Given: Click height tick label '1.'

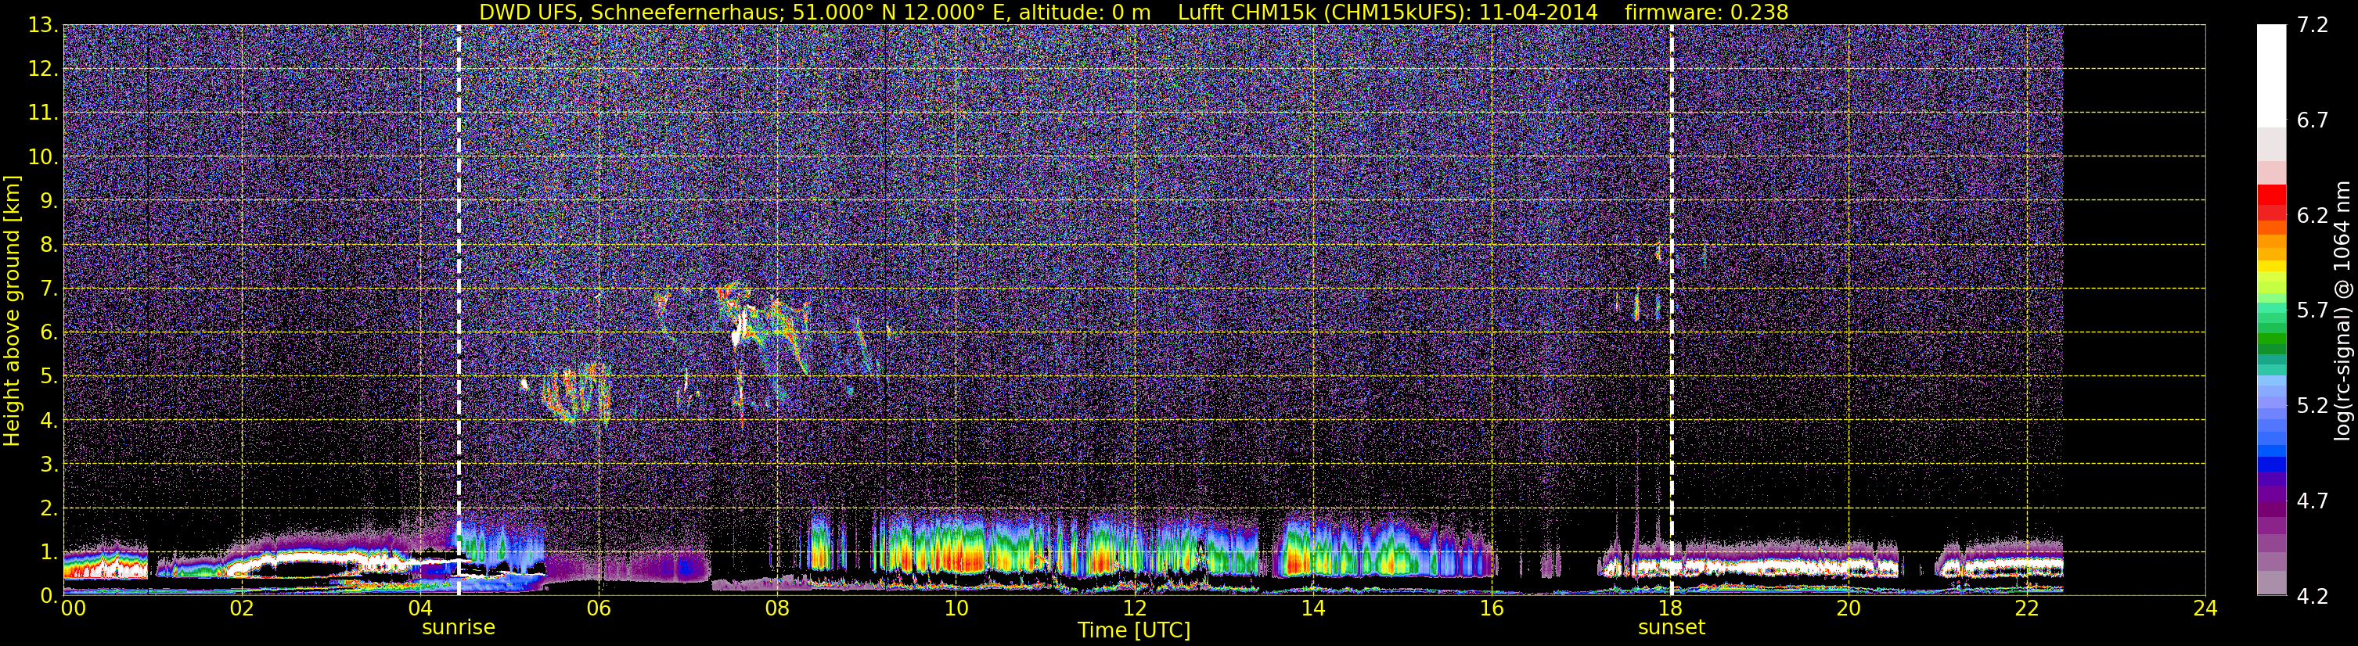Looking at the screenshot, I should pos(49,553).
